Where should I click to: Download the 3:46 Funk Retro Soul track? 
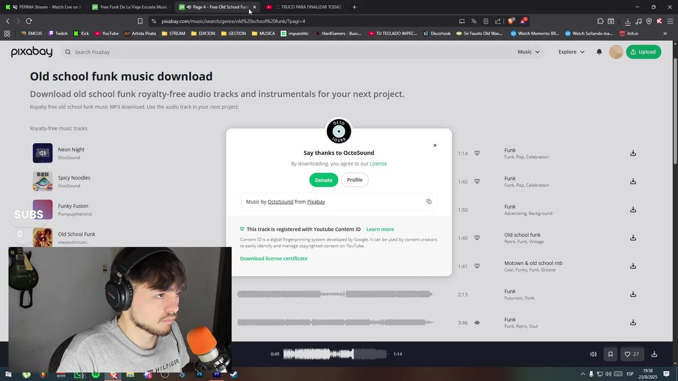[633, 322]
